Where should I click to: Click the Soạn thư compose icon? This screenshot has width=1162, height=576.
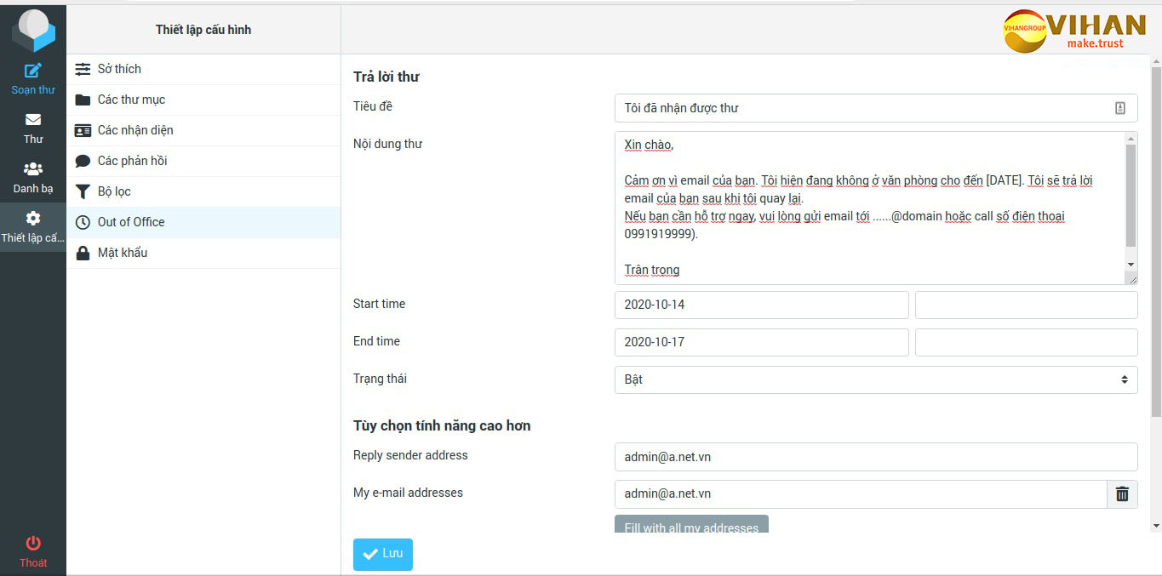click(32, 71)
